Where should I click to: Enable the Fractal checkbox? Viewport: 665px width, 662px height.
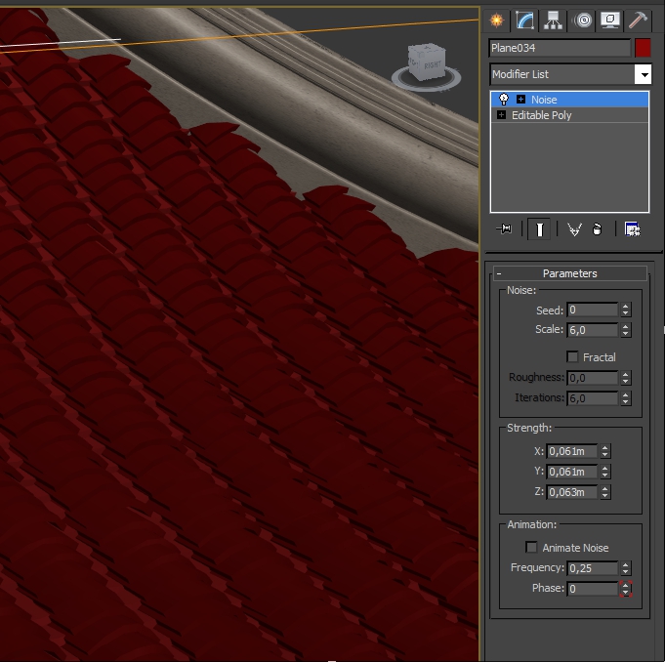point(572,356)
